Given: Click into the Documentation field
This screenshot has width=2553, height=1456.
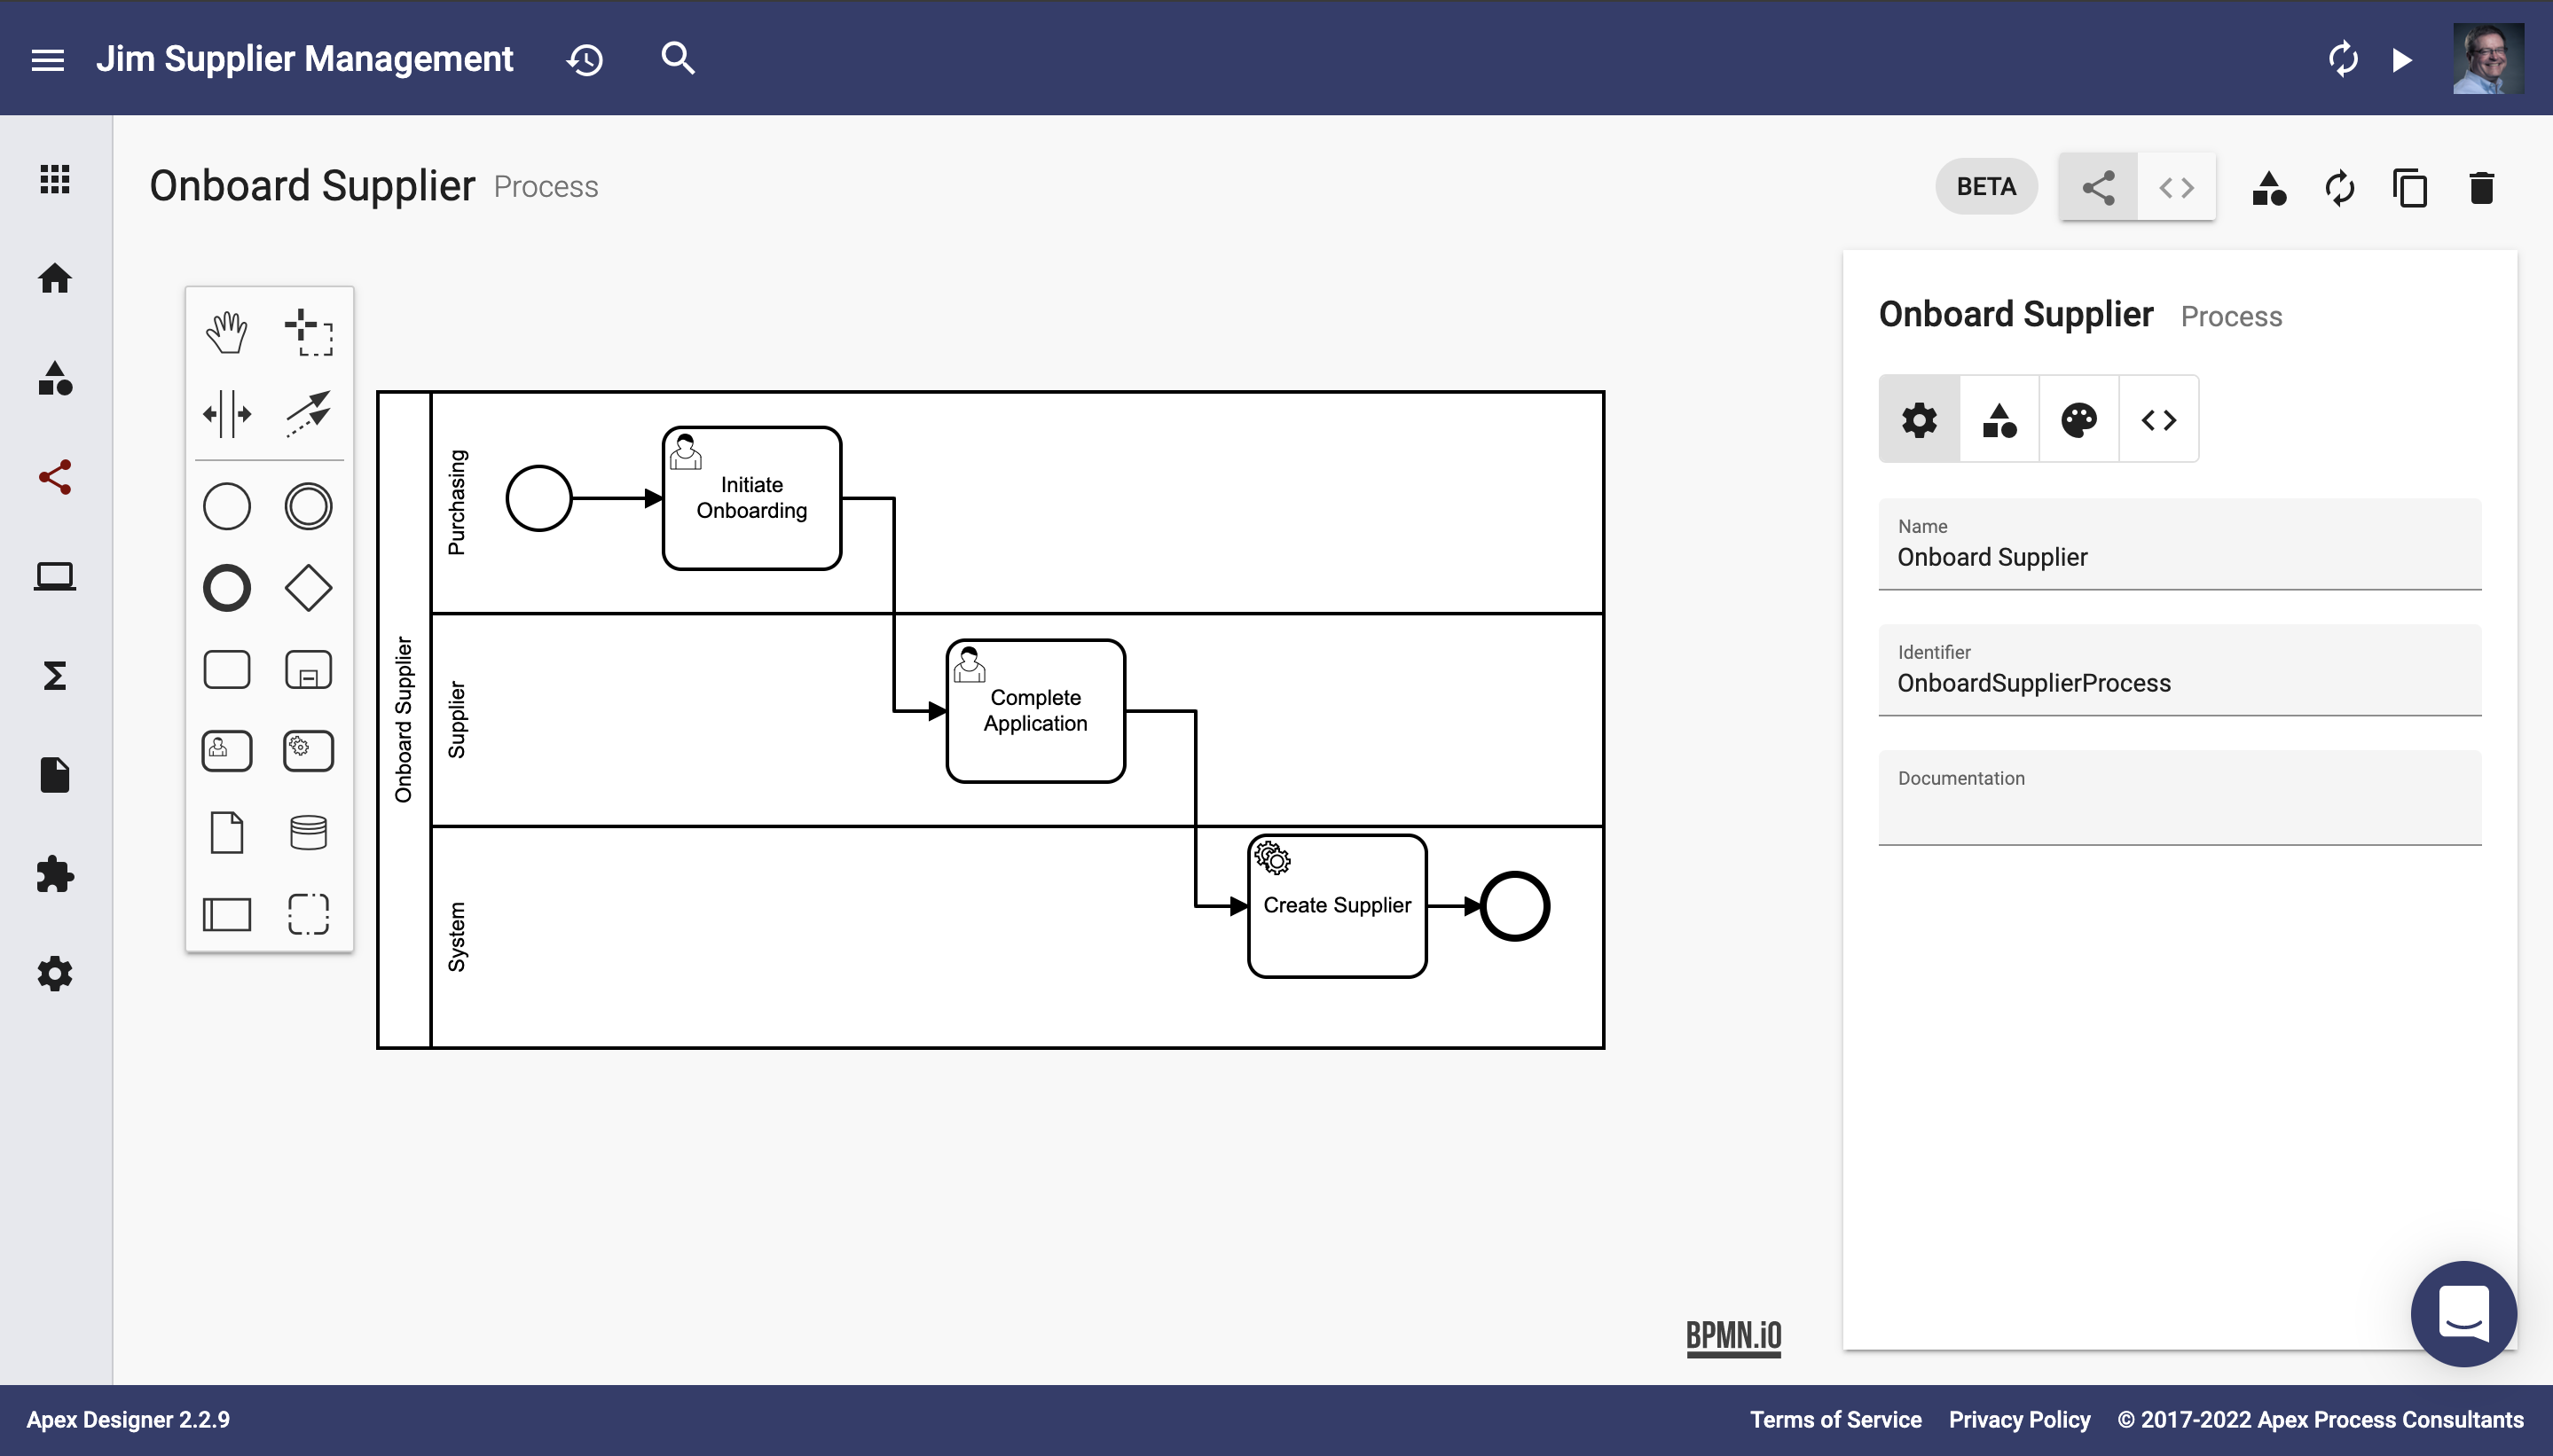Looking at the screenshot, I should tap(2180, 798).
